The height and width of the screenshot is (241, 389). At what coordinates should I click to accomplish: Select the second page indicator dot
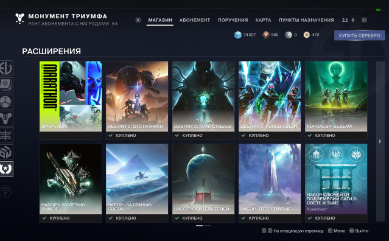click(x=208, y=226)
